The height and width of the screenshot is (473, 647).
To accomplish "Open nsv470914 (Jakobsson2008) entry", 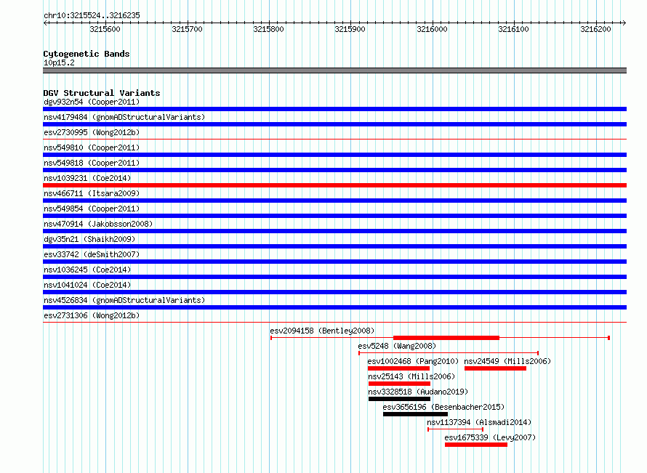I will point(98,224).
